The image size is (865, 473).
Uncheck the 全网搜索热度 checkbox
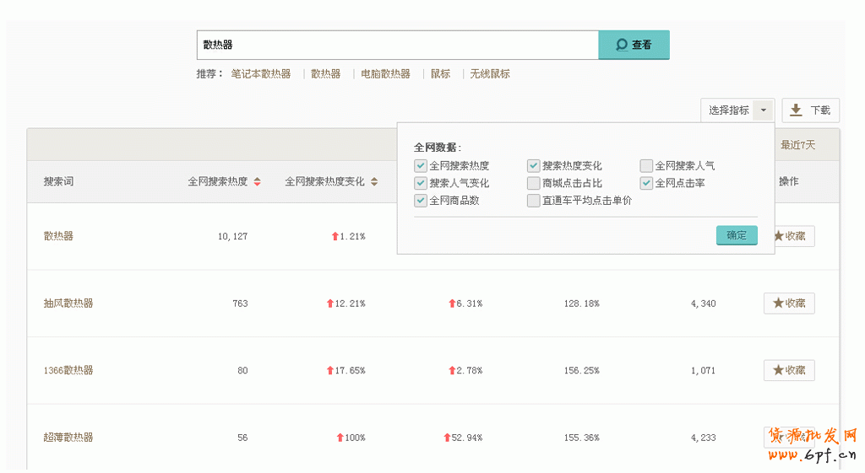click(421, 166)
